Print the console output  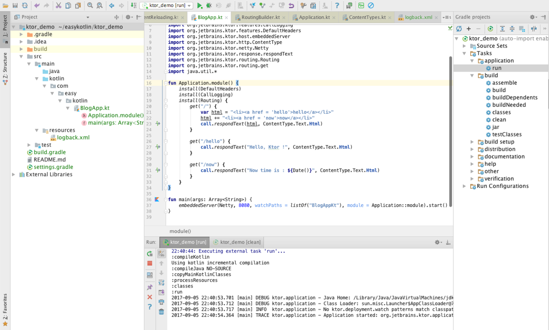[162, 302]
